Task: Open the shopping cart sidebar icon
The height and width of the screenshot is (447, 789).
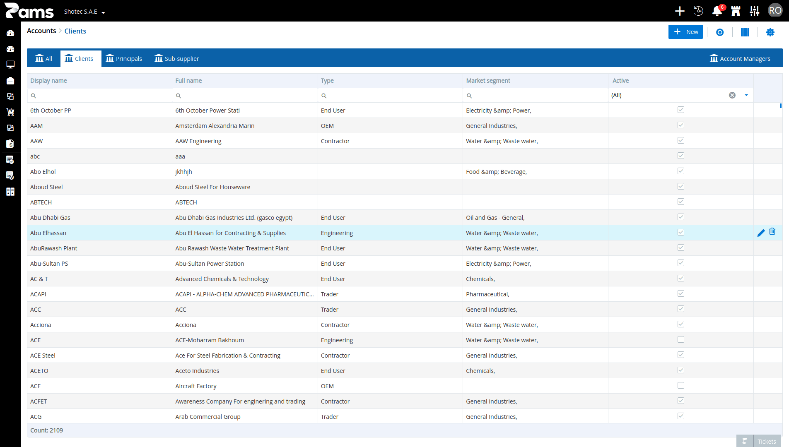Action: tap(10, 112)
